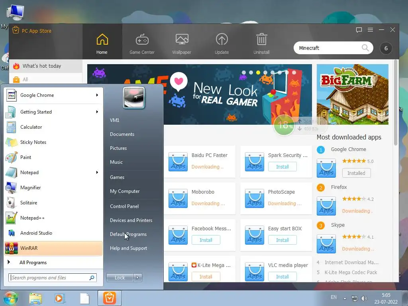This screenshot has width=408, height=306.
Task: Open the Home tab in PC App Store
Action: 102,44
